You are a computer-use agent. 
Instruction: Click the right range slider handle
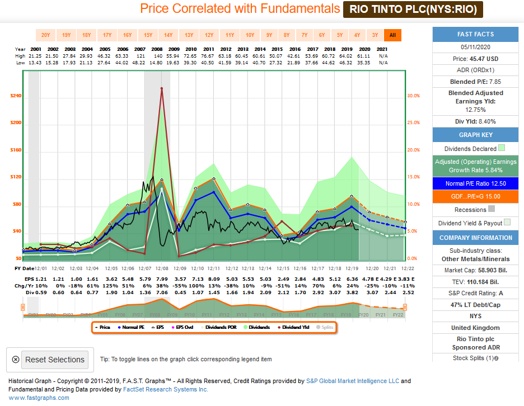(405, 307)
